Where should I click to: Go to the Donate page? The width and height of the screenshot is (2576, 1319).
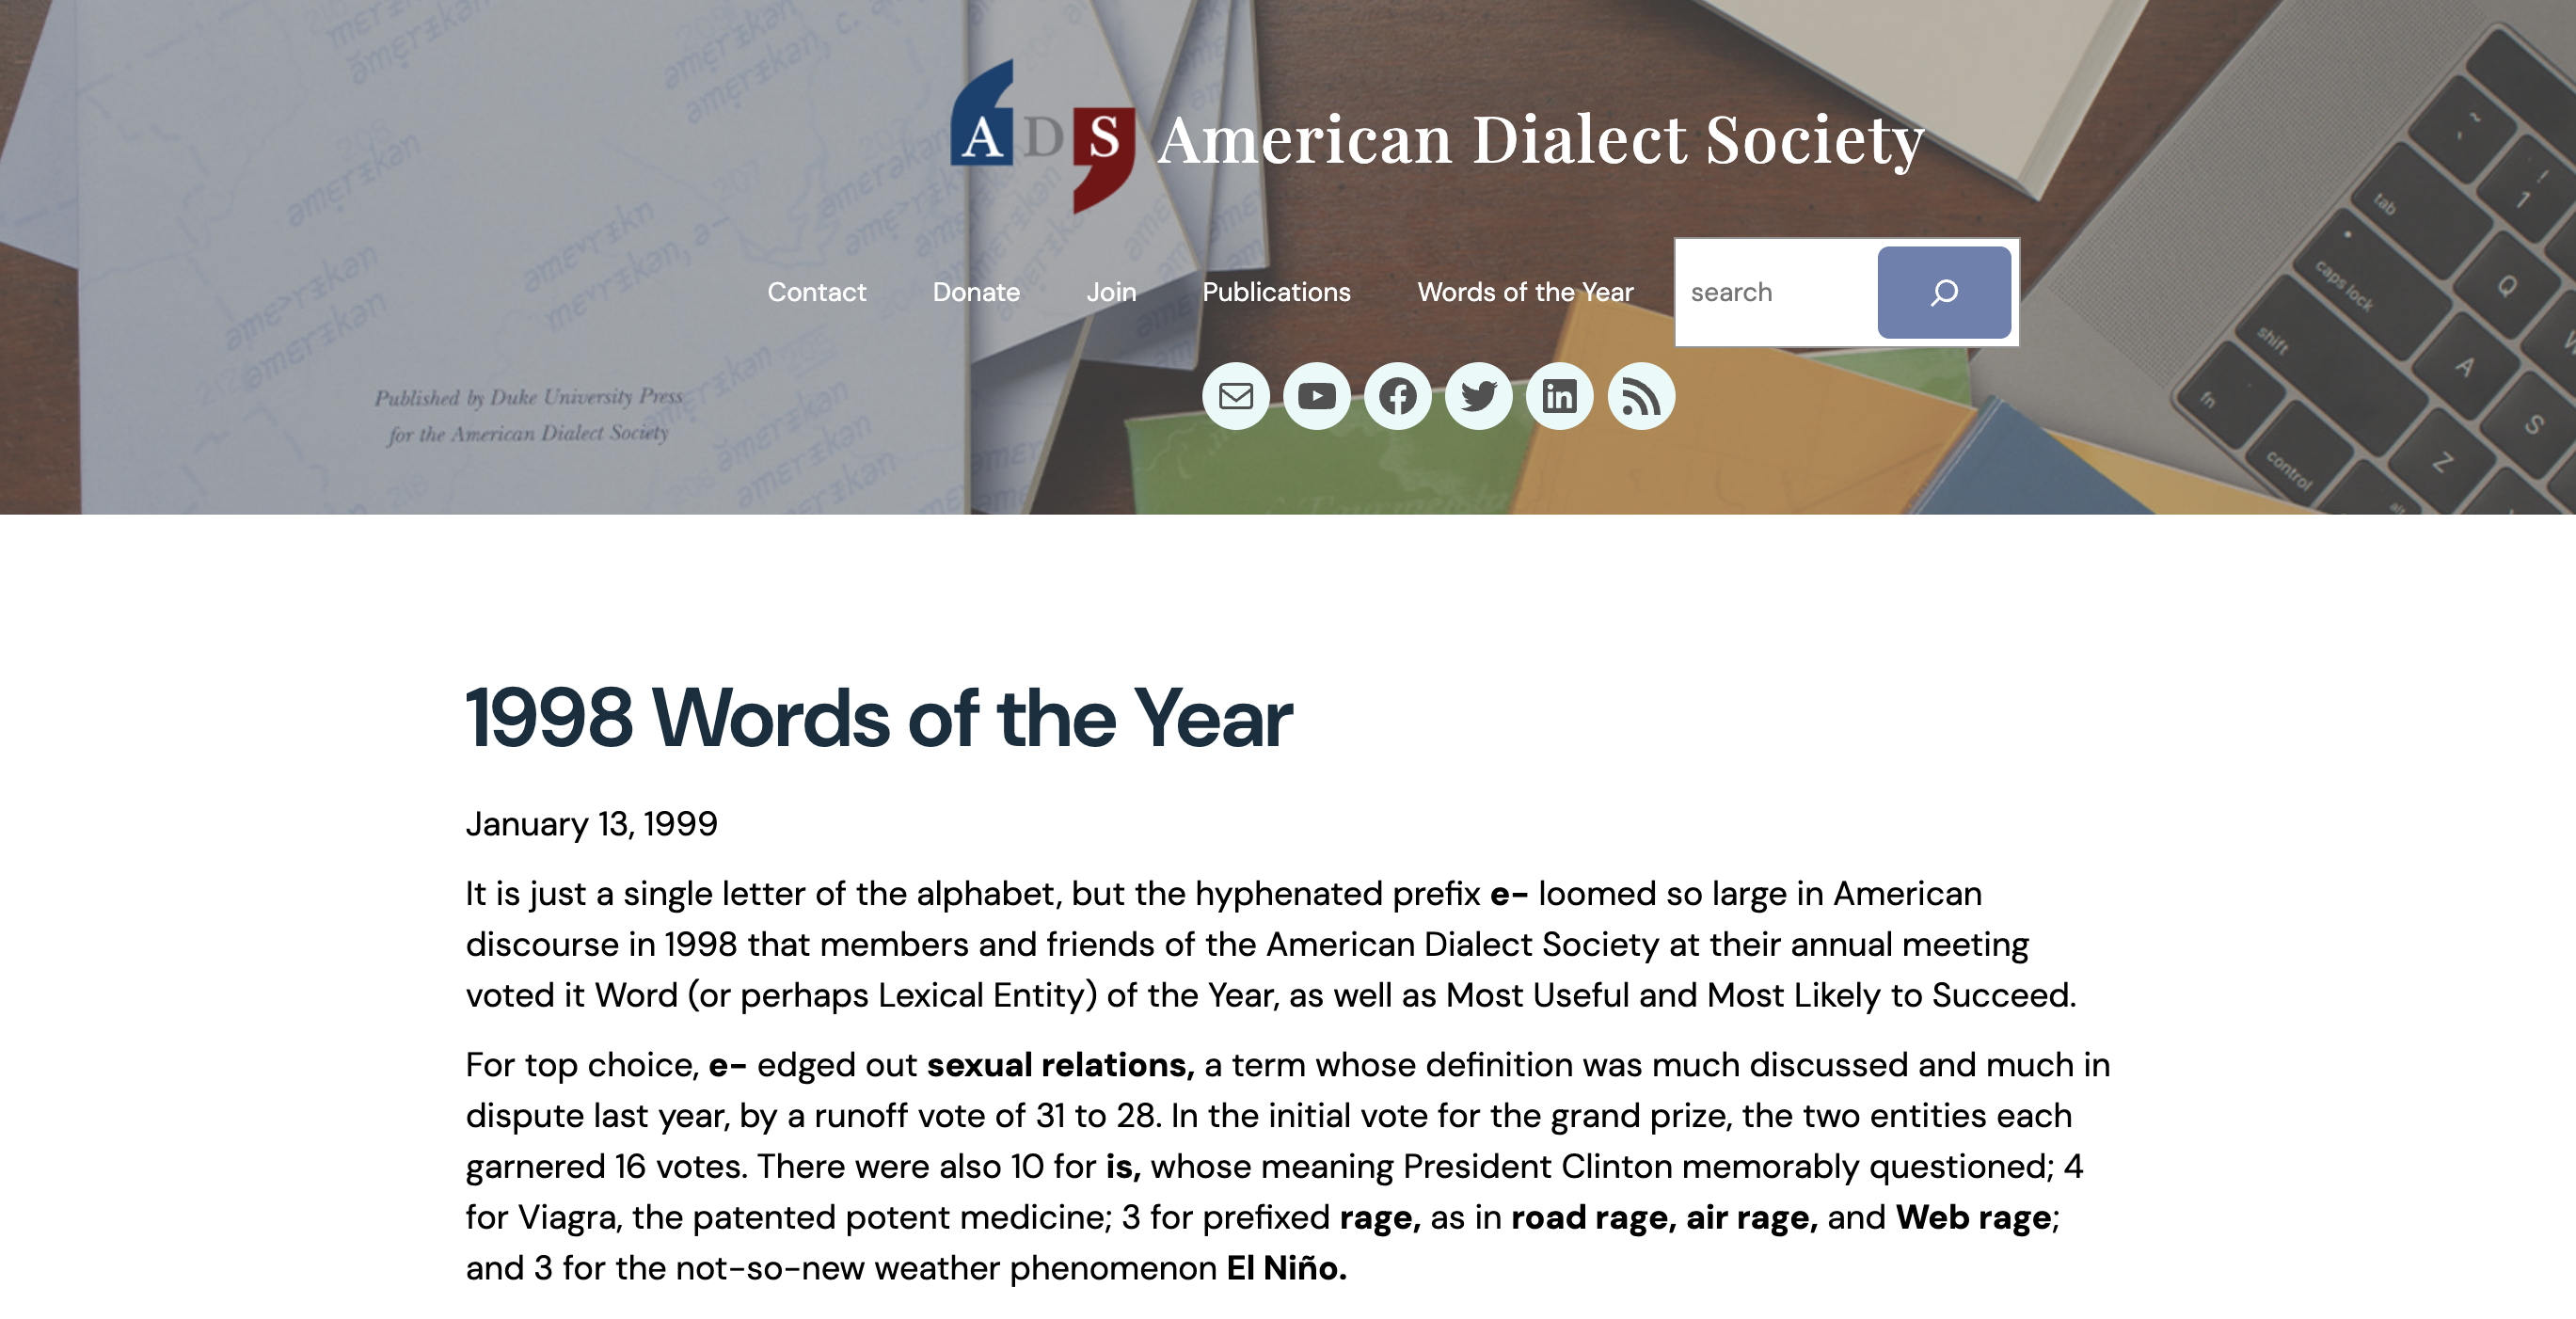pyautogui.click(x=976, y=292)
